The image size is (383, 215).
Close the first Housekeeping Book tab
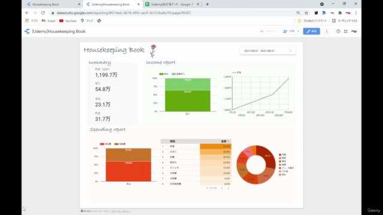coord(79,4)
